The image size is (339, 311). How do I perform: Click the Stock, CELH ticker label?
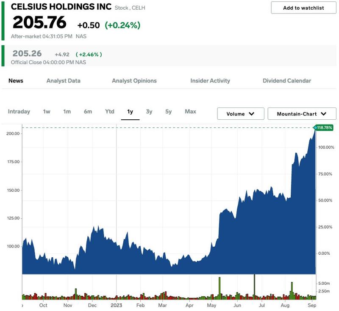click(x=130, y=8)
